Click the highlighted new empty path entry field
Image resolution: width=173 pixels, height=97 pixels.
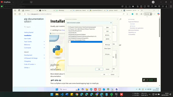(85, 42)
